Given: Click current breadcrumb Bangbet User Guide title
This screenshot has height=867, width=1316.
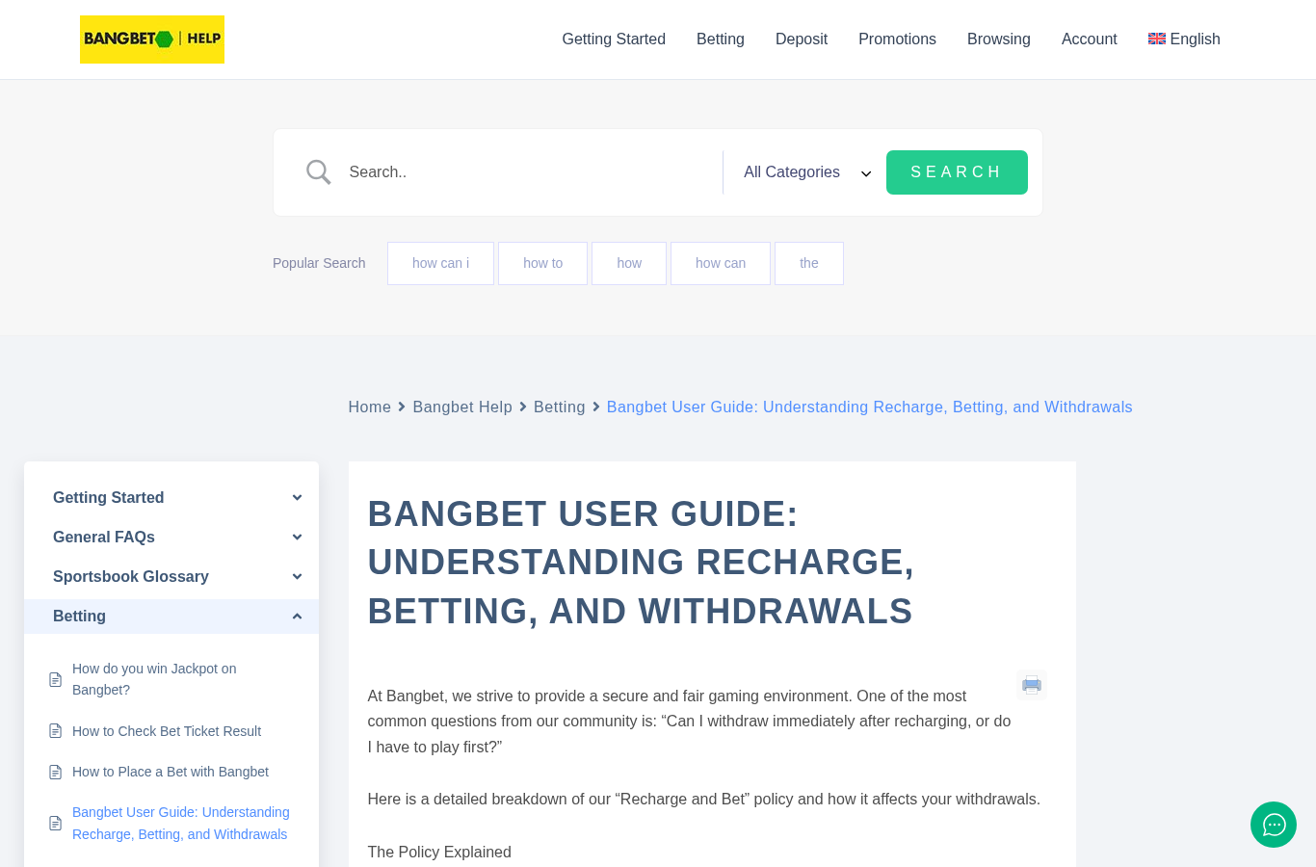Looking at the screenshot, I should tap(869, 407).
